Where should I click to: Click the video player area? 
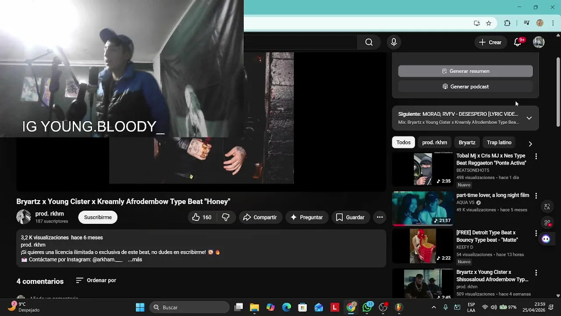coord(202,122)
